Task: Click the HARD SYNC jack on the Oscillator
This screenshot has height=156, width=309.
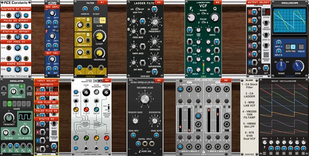Action: point(30,89)
